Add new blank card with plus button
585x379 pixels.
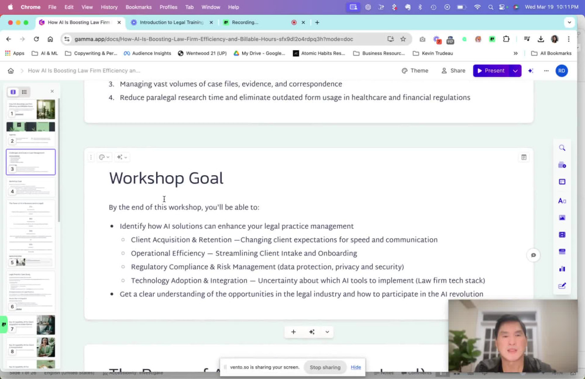coord(293,332)
